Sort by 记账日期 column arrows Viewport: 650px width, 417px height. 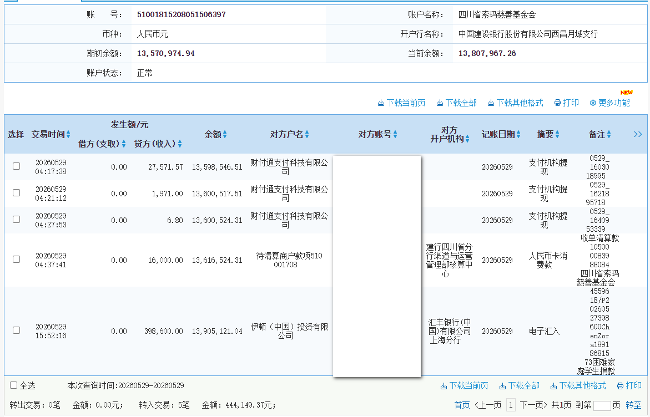pos(518,134)
